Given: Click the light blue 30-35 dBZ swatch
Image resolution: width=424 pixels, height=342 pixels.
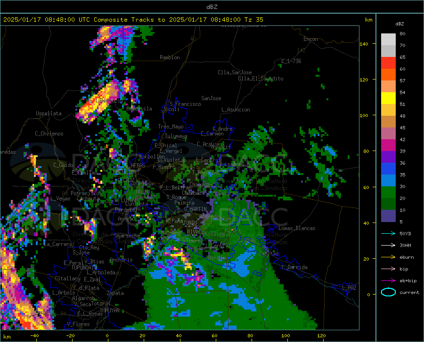Looking at the screenshot, I should (x=388, y=180).
